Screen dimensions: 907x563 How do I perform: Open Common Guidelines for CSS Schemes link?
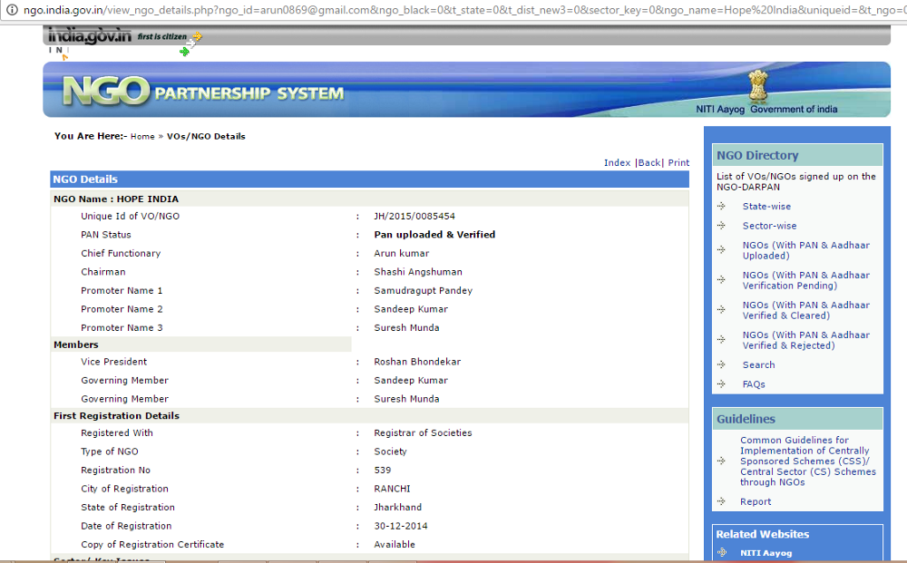(807, 461)
